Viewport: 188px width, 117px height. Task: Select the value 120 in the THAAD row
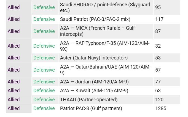point(159,100)
